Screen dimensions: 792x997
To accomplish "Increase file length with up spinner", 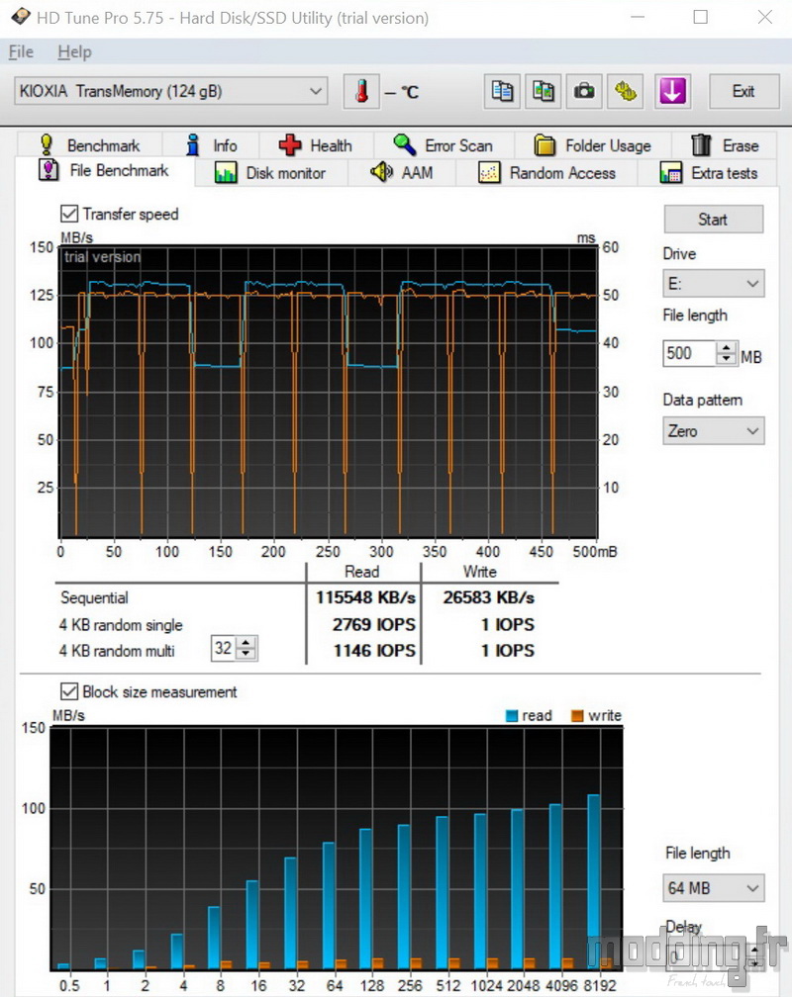I will (x=727, y=347).
